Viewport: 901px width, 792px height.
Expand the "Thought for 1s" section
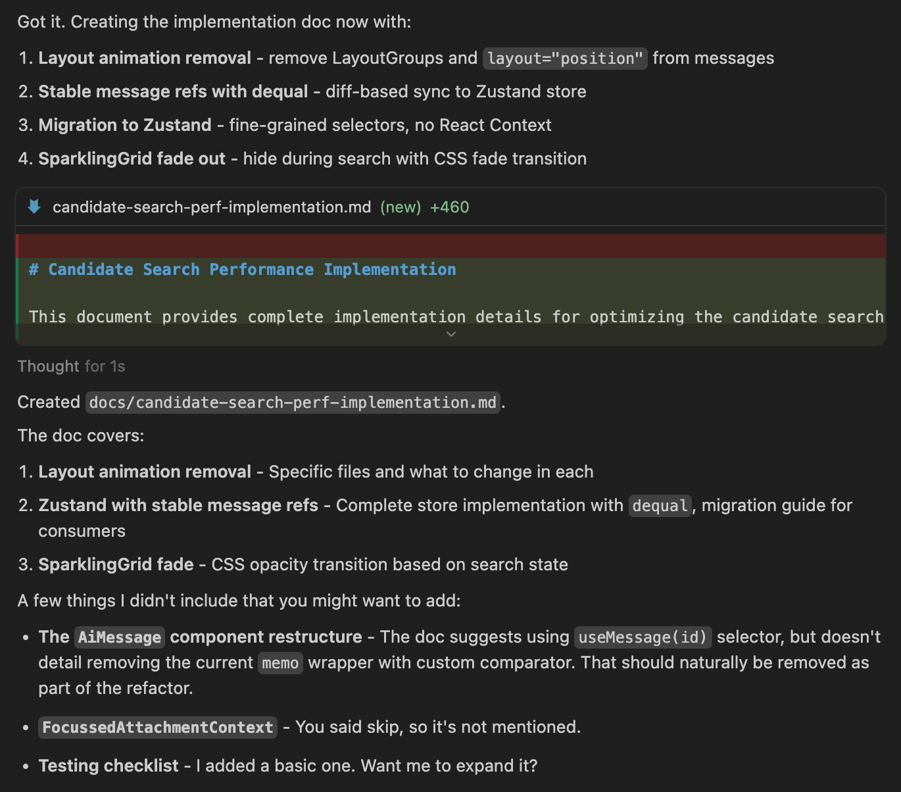tap(71, 366)
